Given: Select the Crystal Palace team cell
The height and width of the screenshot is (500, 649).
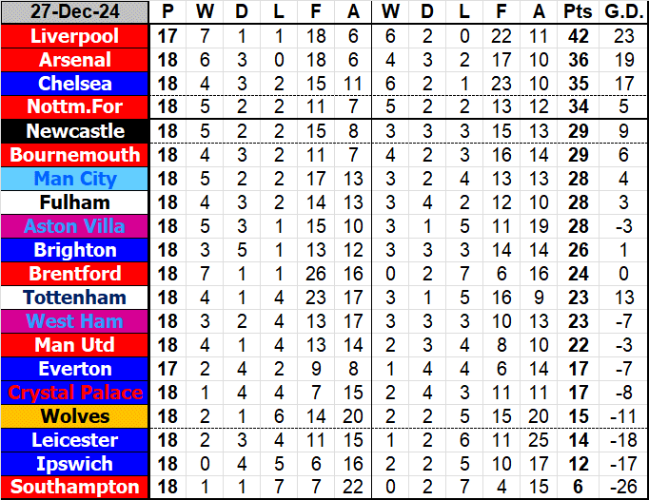Looking at the screenshot, I should tap(75, 393).
